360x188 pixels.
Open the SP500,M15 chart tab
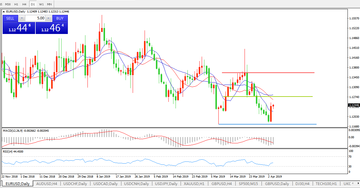pyautogui.click(x=248, y=184)
